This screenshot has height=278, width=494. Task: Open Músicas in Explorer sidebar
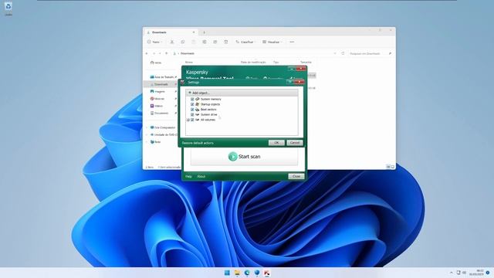point(157,99)
